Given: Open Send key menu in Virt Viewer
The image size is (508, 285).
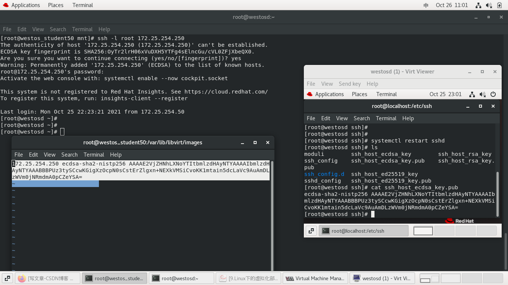Looking at the screenshot, I should tap(350, 84).
